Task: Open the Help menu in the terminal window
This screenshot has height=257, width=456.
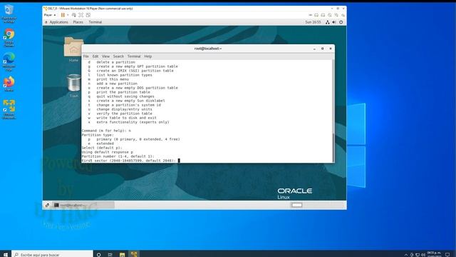Action: (x=148, y=56)
